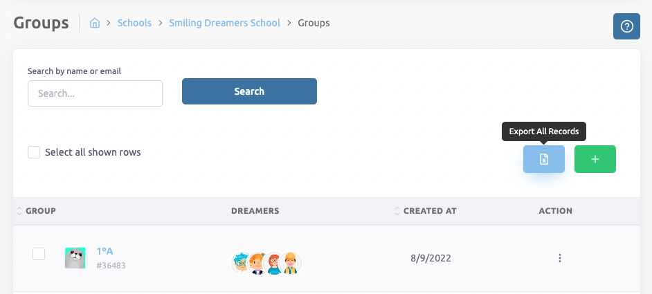
Task: Click the dreamer avatar with yellow hard hat
Action: coord(291,263)
